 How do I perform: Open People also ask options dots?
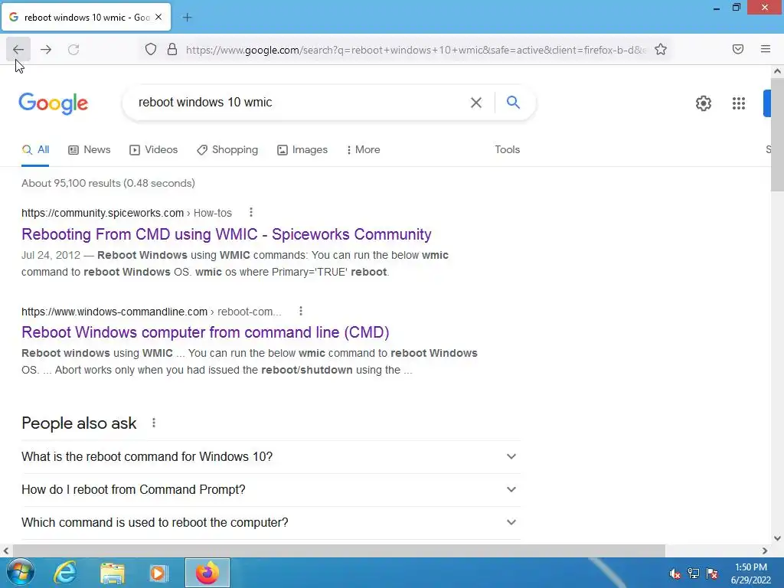(154, 423)
